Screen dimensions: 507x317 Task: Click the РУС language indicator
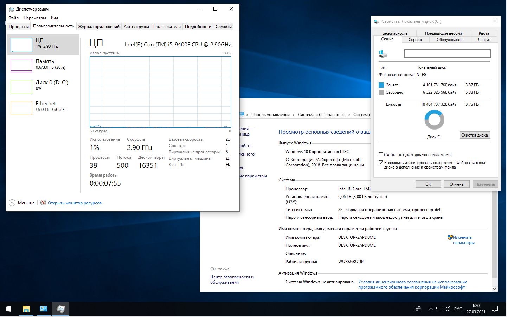(458, 309)
